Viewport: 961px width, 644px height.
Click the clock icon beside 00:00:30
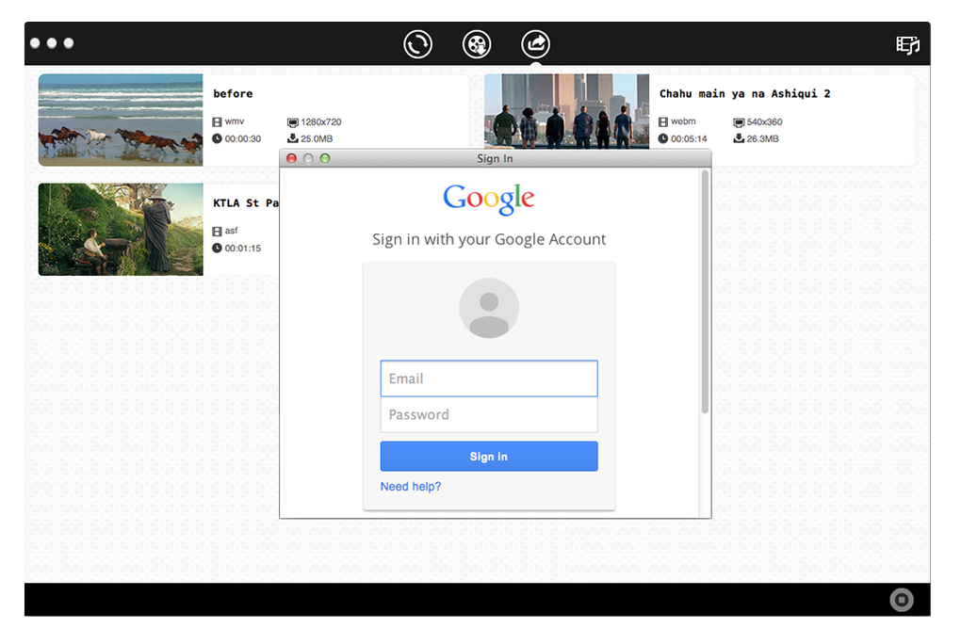pyautogui.click(x=217, y=138)
